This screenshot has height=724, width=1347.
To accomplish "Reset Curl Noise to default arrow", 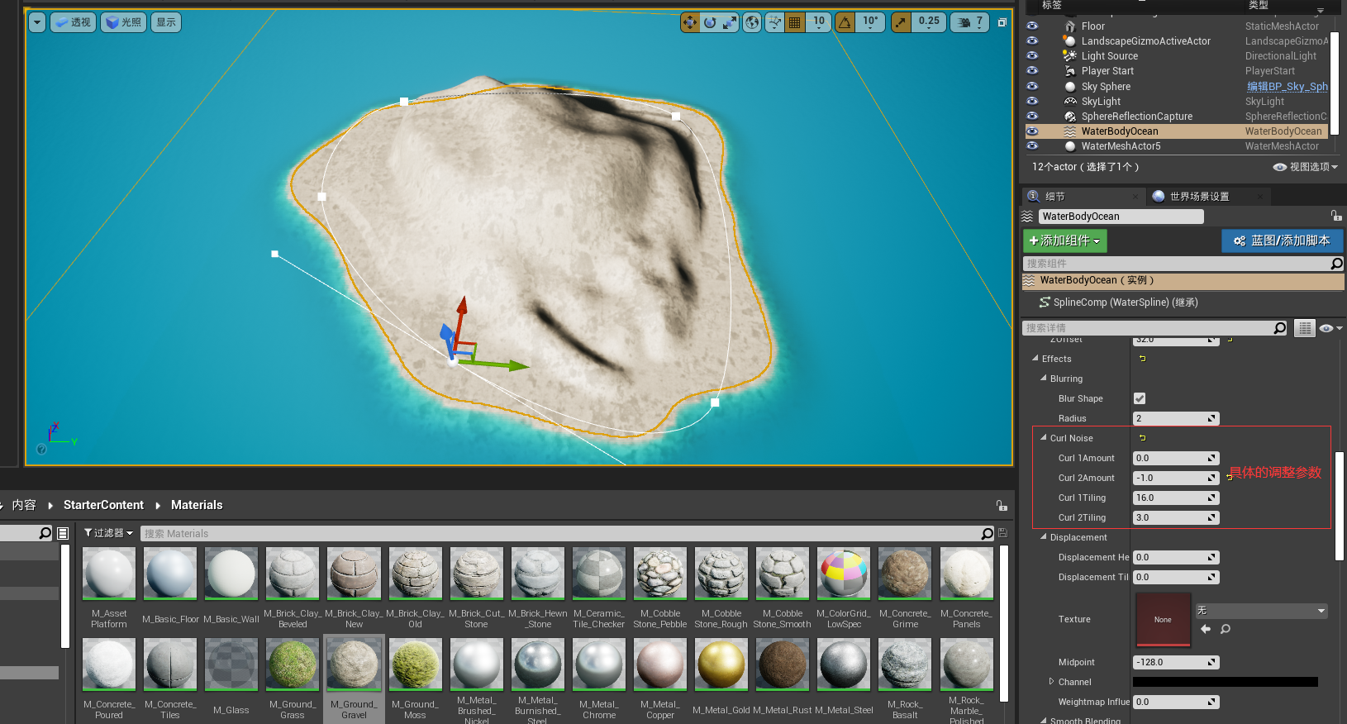I will point(1143,438).
